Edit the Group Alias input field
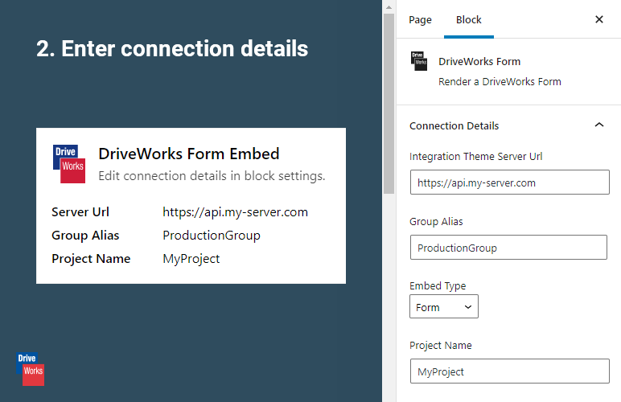Screen dimensions: 621x402 click(508, 248)
